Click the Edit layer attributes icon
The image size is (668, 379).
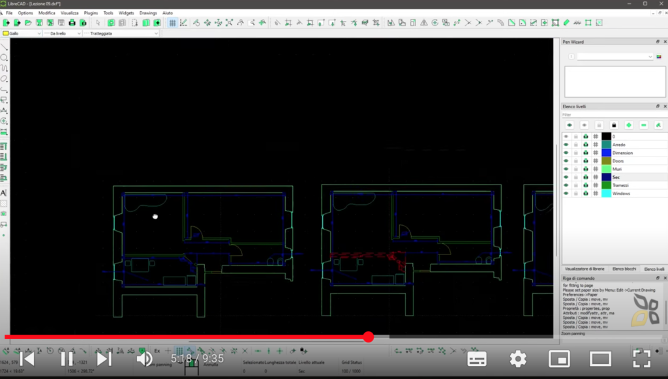click(658, 125)
